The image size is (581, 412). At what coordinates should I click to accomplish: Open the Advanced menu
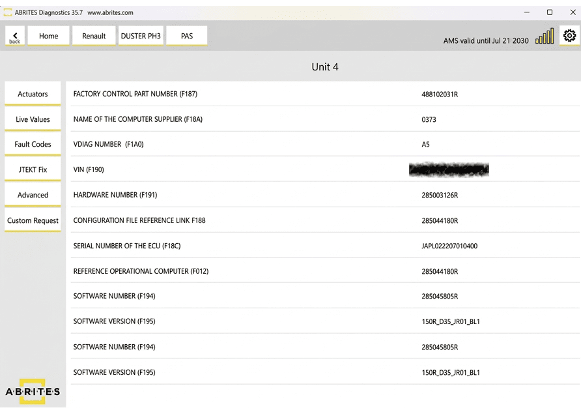pos(33,195)
